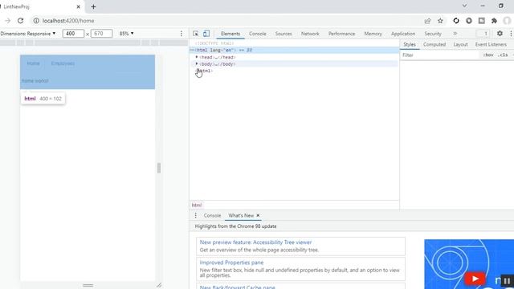Toggle .cls class editor button

(x=503, y=55)
